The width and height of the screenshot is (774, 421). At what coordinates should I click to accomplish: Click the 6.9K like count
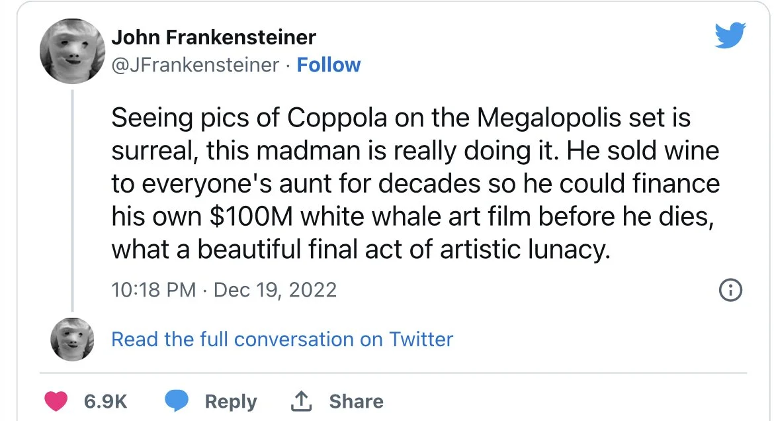point(105,401)
